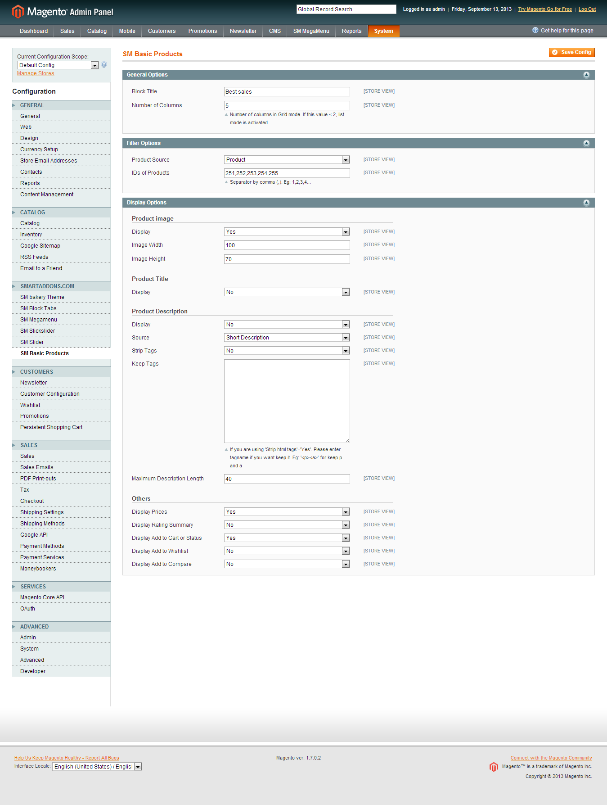Viewport: 607px width, 805px height.
Task: Collapse the SALES sidebar group
Action: pos(61,445)
